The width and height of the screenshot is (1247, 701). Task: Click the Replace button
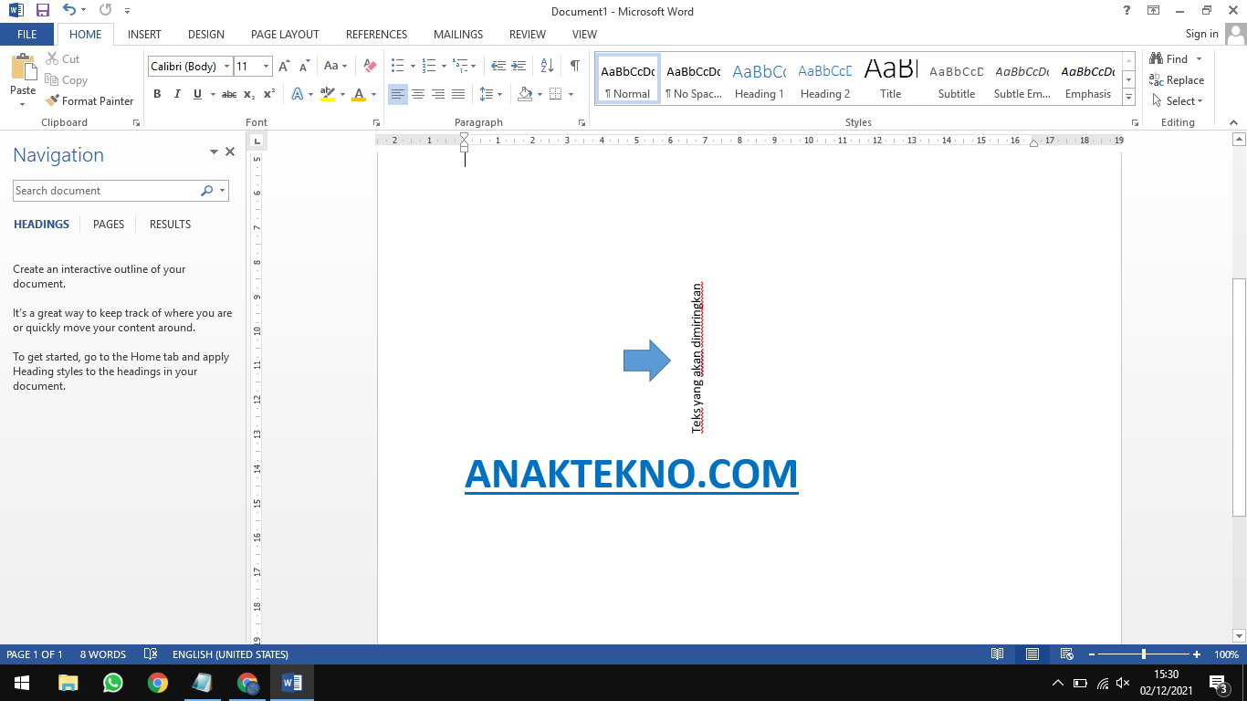(1178, 80)
